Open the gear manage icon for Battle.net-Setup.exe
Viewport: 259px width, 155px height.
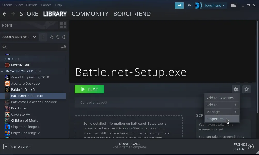(236, 89)
